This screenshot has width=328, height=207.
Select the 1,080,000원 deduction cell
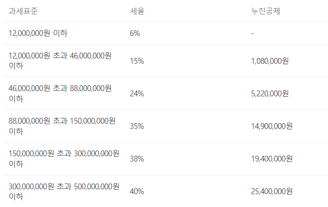(269, 61)
